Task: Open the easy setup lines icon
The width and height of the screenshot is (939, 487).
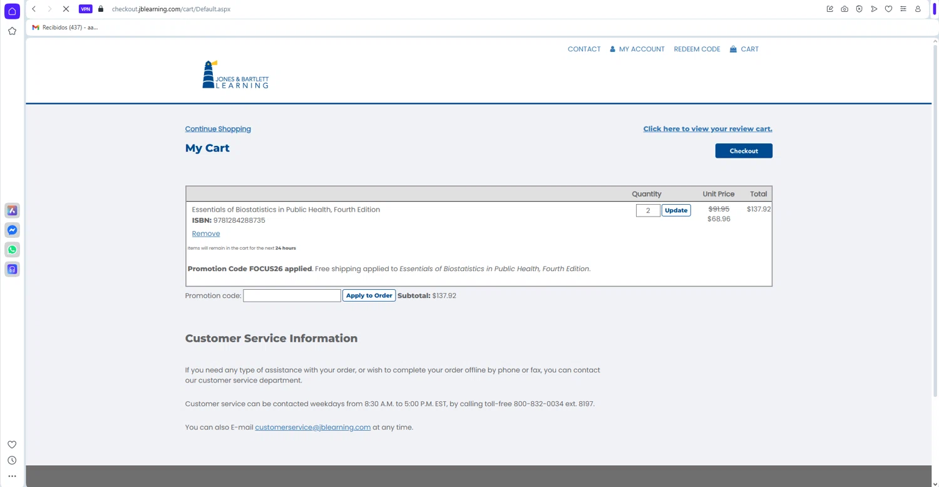Action: click(x=903, y=9)
